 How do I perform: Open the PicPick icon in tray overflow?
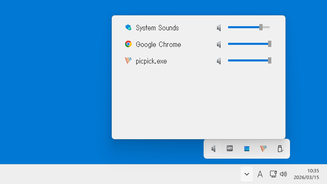[263, 149]
